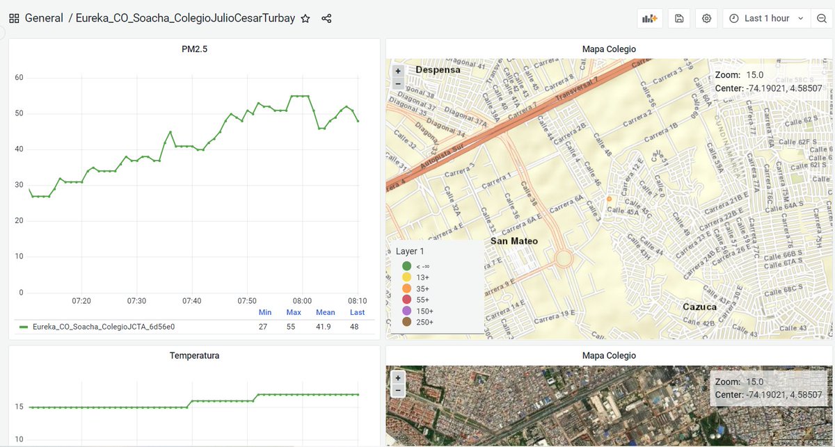Click the 08:00 x-axis label on PM2.5 chart

pos(302,301)
